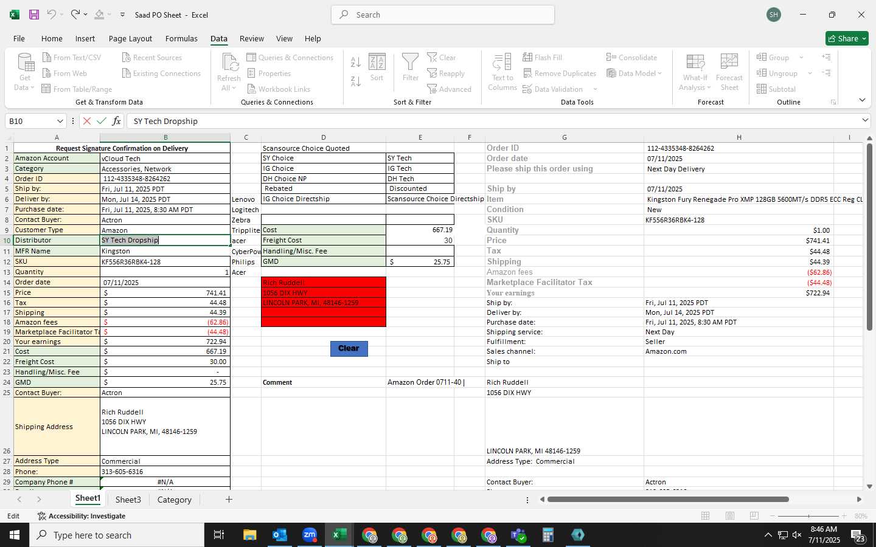Click formula bar confirm checkmark
This screenshot has height=547, width=876.
[x=102, y=121]
